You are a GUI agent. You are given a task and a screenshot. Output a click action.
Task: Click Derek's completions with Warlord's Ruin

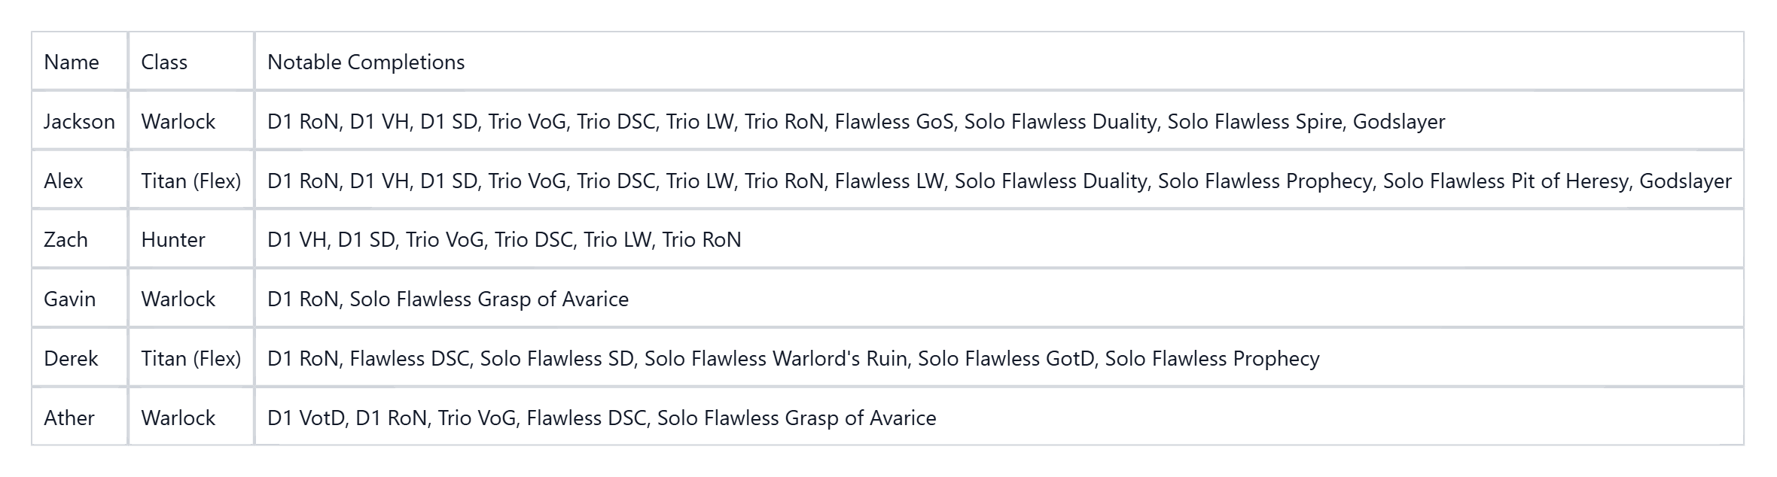point(793,358)
